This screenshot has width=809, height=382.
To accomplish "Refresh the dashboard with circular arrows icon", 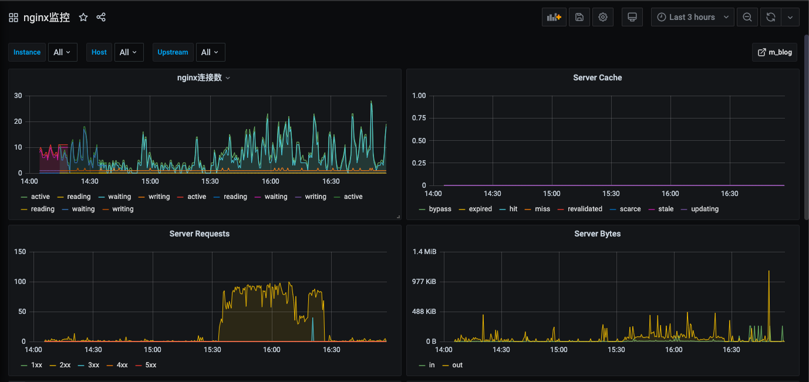I will (770, 18).
